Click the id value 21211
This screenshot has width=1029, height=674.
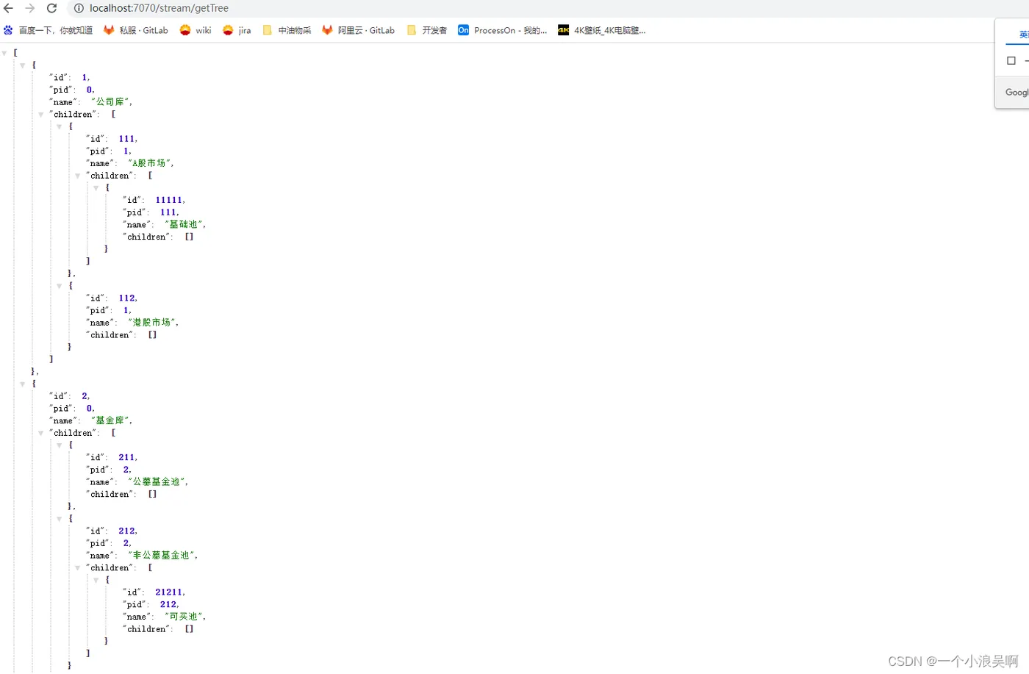pos(168,592)
